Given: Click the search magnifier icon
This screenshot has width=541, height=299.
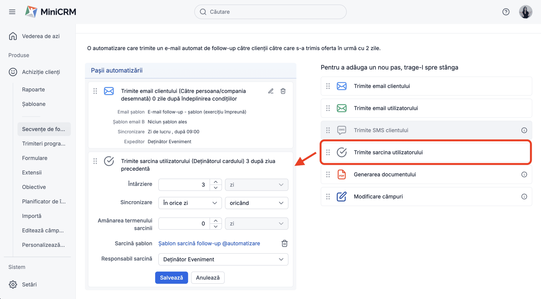Looking at the screenshot, I should click(203, 12).
